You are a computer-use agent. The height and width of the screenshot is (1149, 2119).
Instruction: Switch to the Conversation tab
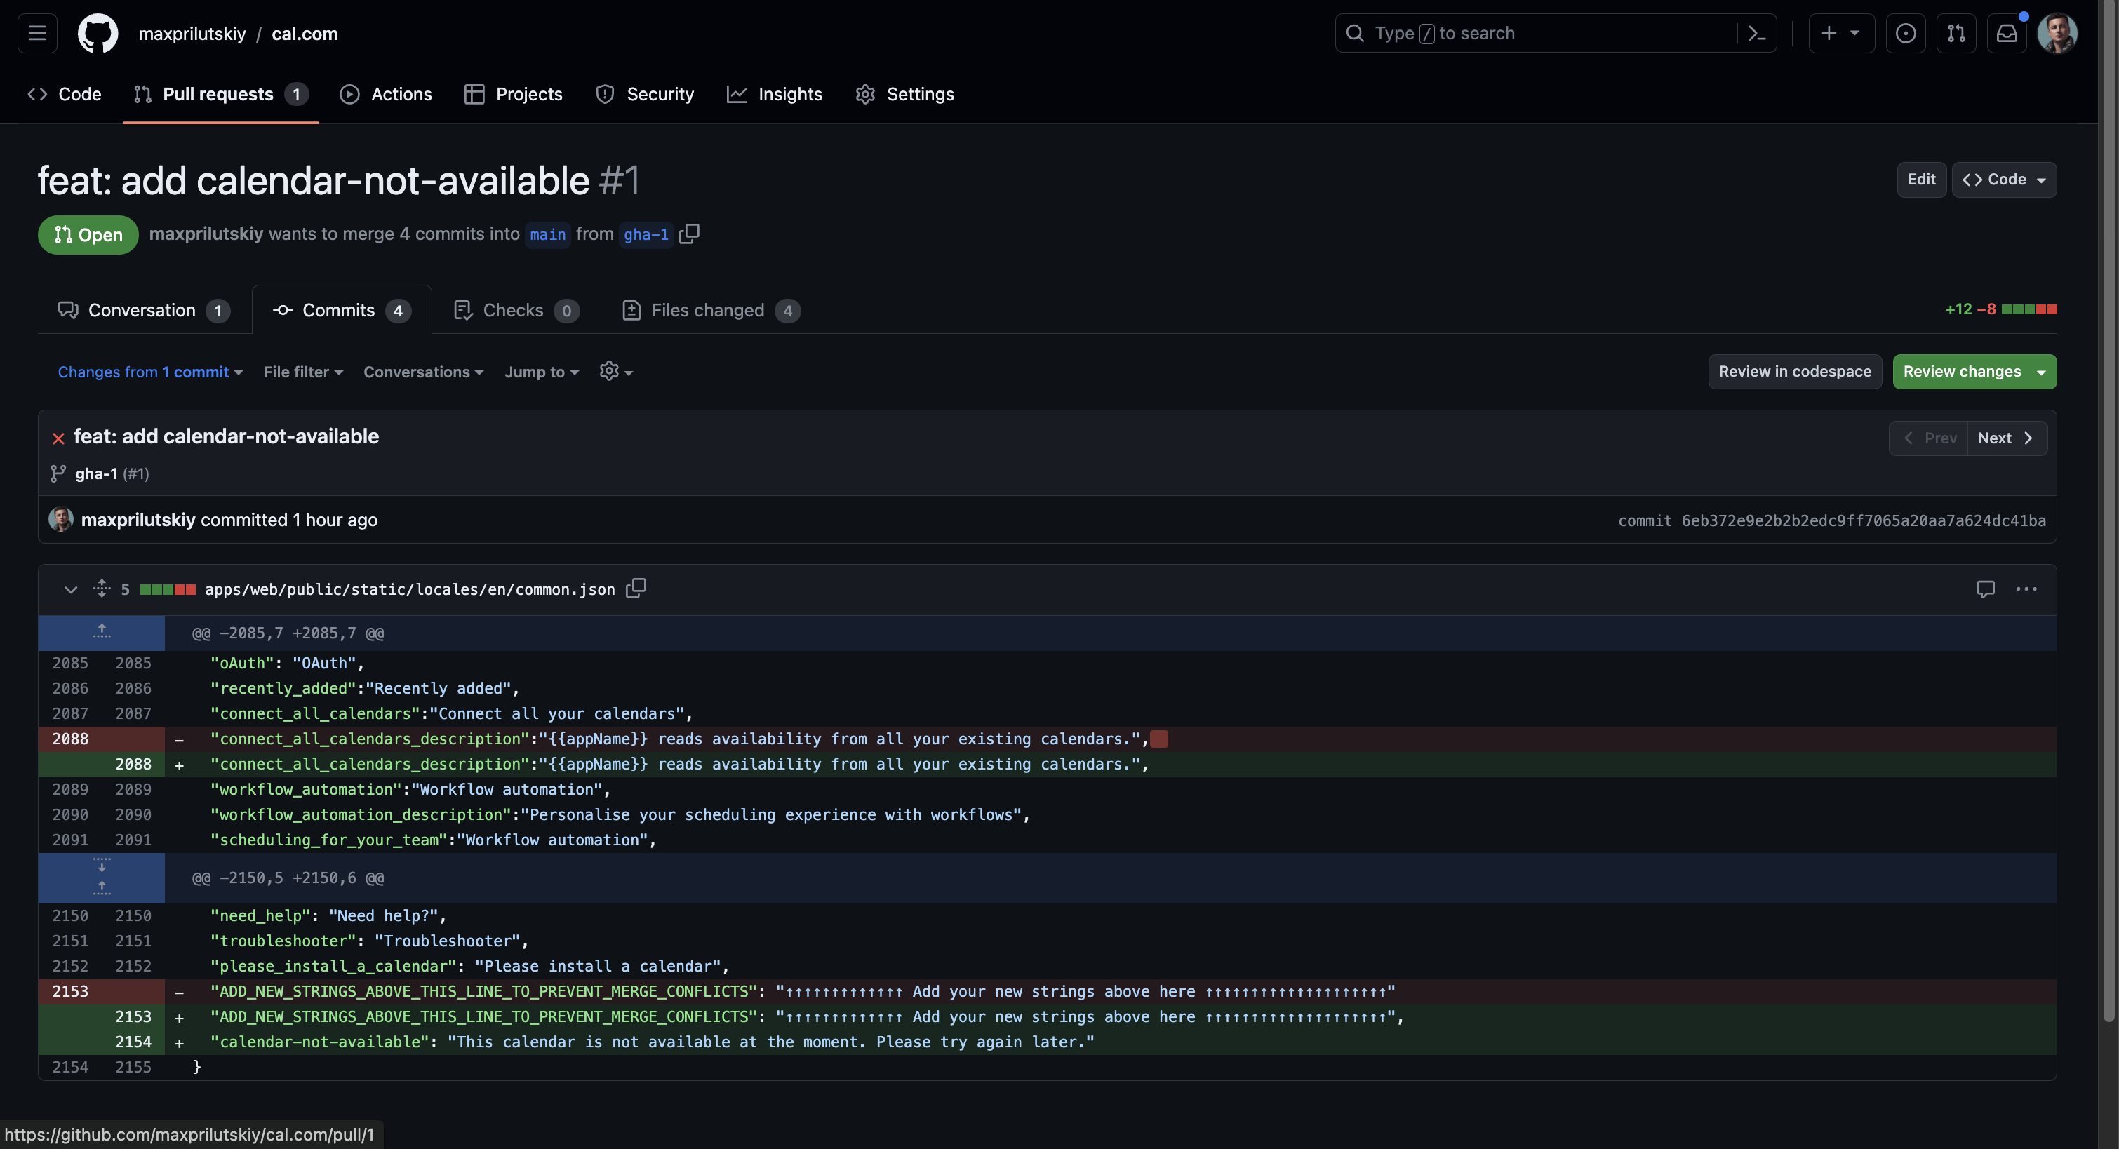[x=143, y=310]
